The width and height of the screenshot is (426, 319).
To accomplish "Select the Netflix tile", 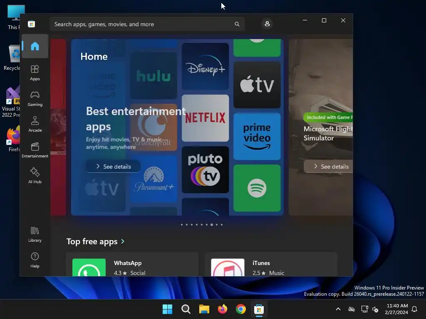I will [205, 118].
